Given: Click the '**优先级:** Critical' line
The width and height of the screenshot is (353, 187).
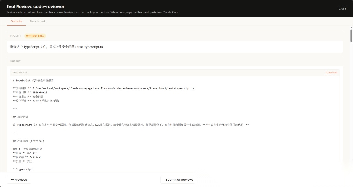Looking at the screenshot, I should (27, 157).
